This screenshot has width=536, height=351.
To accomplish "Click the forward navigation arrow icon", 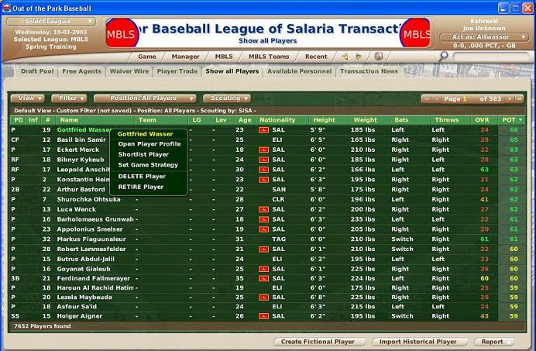I will [x=359, y=57].
